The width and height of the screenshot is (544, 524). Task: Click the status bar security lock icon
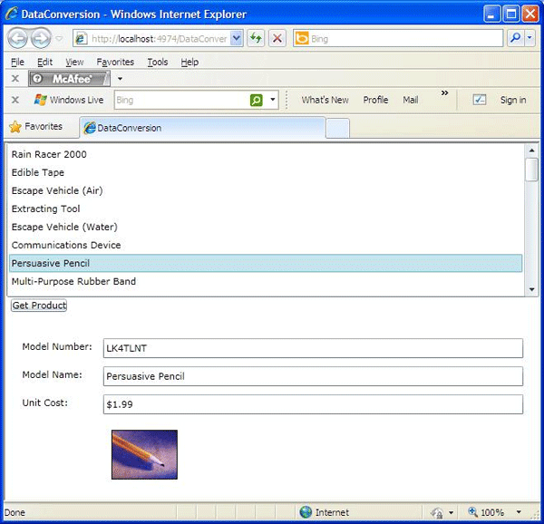[437, 512]
